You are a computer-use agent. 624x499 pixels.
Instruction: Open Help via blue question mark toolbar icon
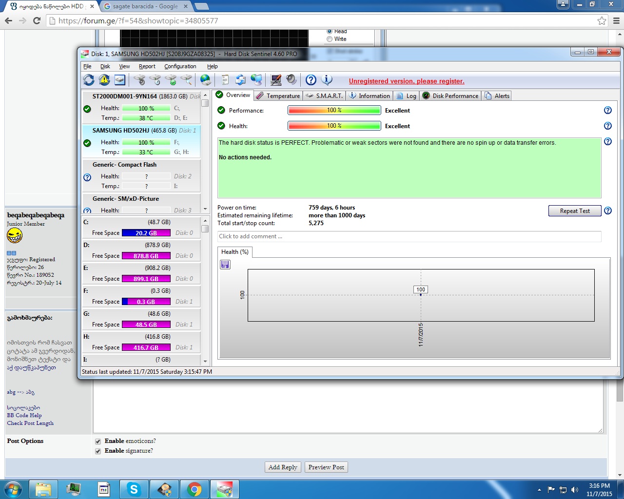pyautogui.click(x=311, y=80)
